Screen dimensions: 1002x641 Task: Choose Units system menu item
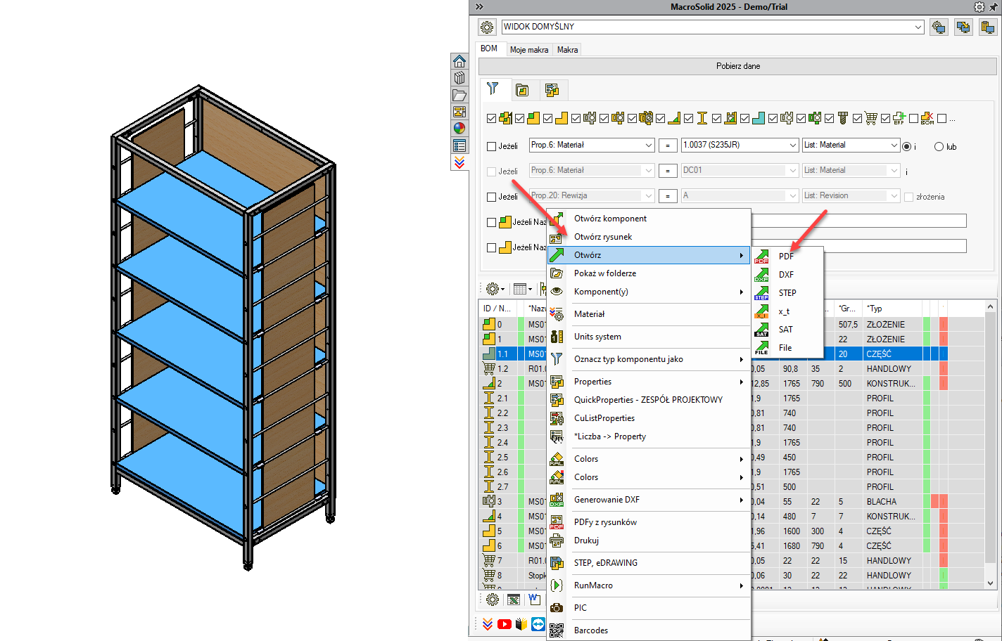[x=649, y=337]
